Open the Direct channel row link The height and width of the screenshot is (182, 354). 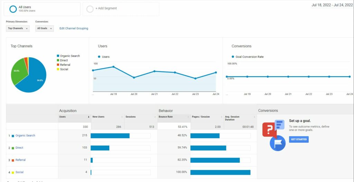(x=19, y=148)
